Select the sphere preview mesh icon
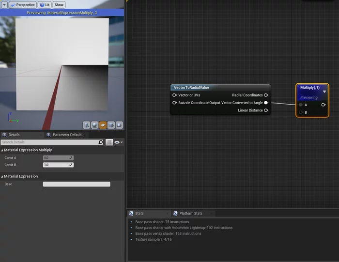This screenshot has width=339, height=262. pyautogui.click(x=95, y=125)
